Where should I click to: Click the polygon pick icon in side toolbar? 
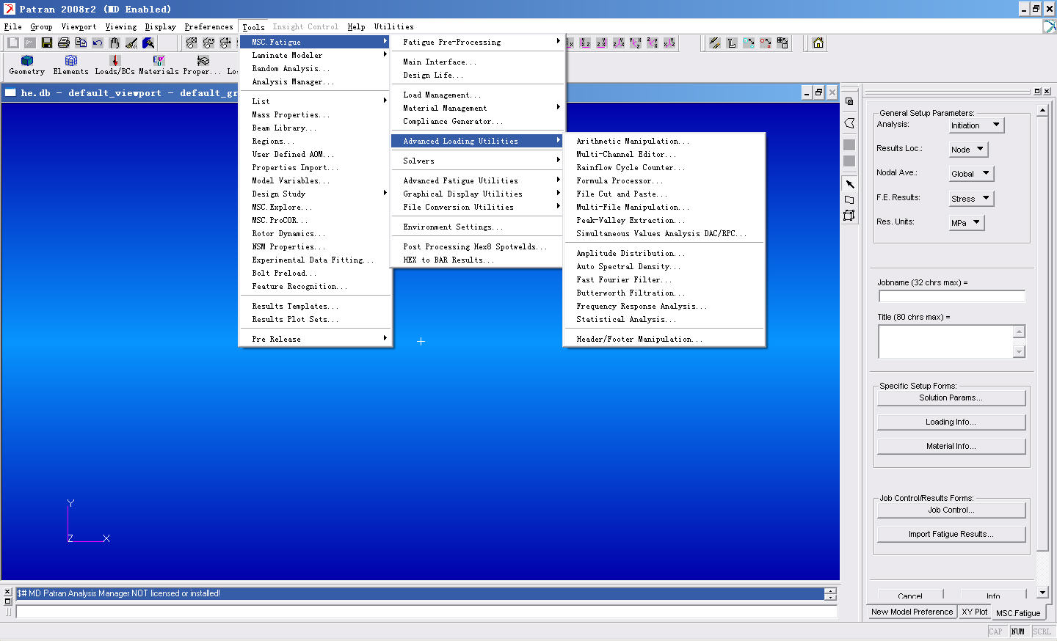click(849, 123)
